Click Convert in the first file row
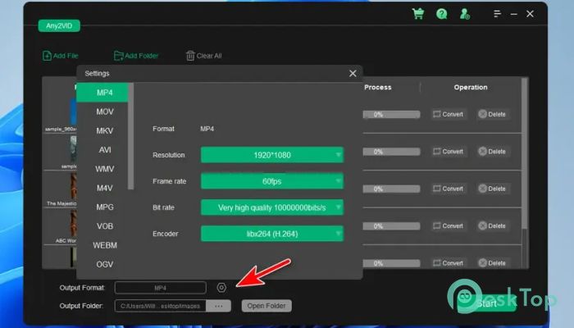 [x=448, y=114]
